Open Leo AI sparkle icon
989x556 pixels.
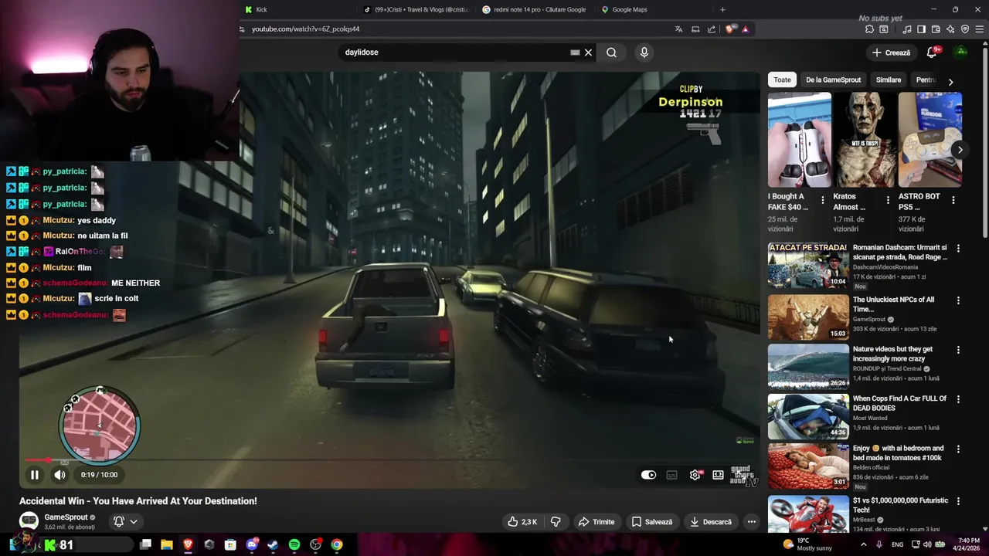coord(950,29)
